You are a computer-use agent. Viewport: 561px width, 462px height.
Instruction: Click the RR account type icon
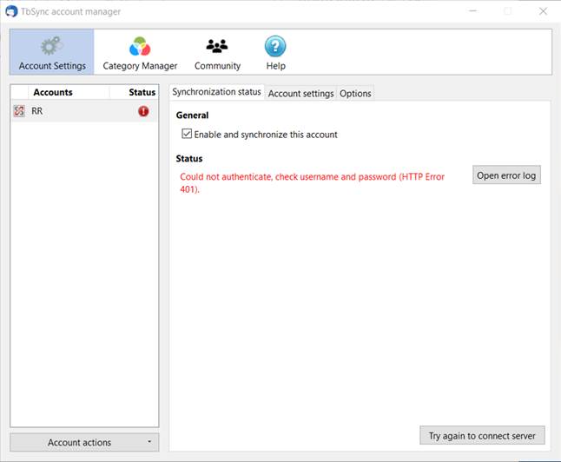pos(19,111)
